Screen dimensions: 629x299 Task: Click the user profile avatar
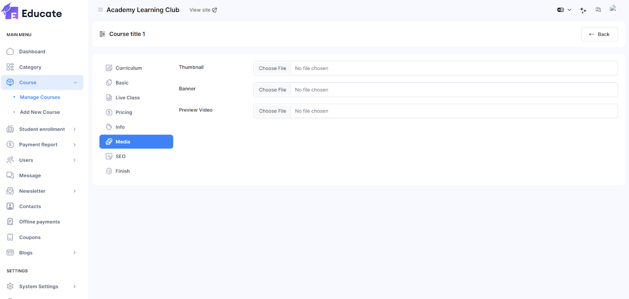click(613, 9)
